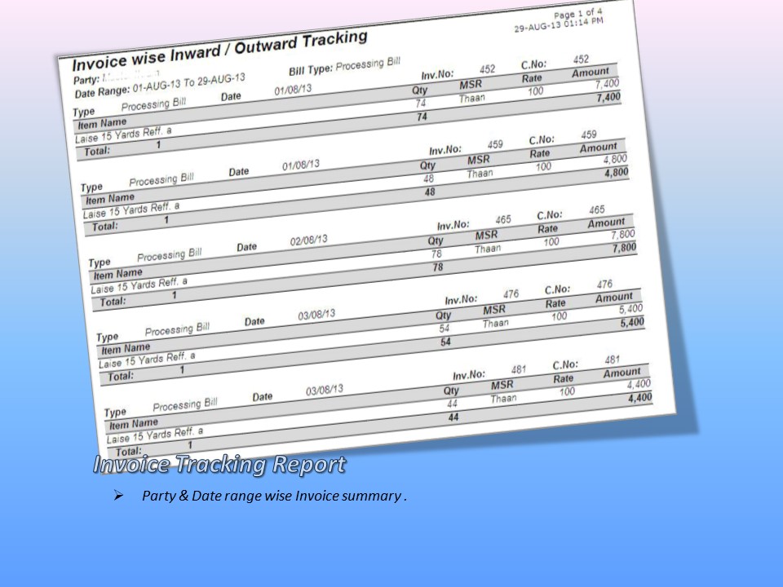783x587 pixels.
Task: Click the timestamp 29-AUG-13 01:14 PM
Action: 559,24
